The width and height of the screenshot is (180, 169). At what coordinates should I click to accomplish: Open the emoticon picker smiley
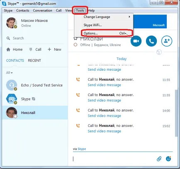point(168,159)
